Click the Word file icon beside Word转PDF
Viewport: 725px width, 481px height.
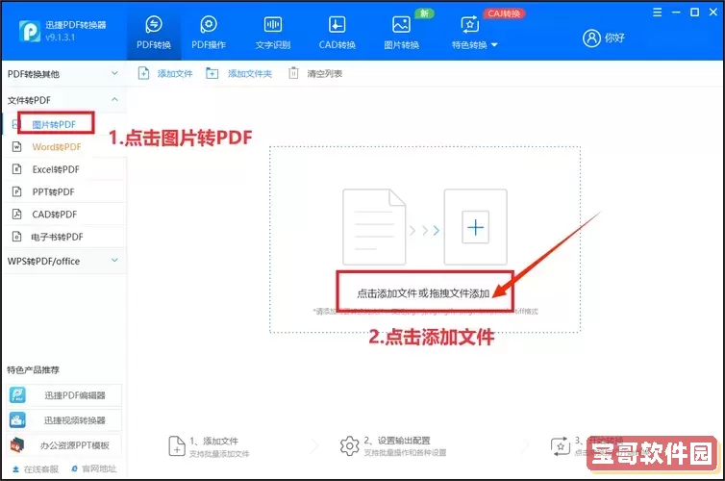pyautogui.click(x=16, y=147)
